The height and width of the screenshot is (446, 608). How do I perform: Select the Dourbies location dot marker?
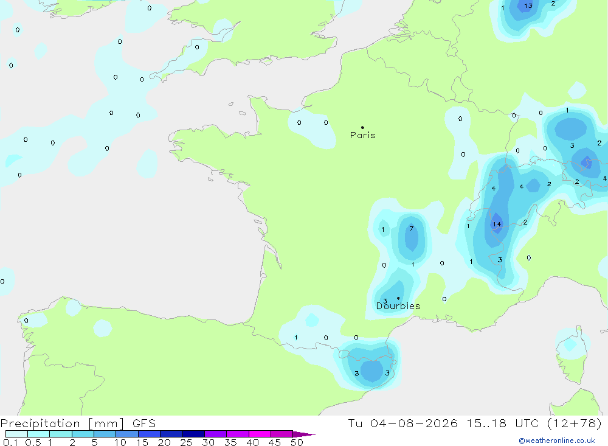[x=398, y=298]
